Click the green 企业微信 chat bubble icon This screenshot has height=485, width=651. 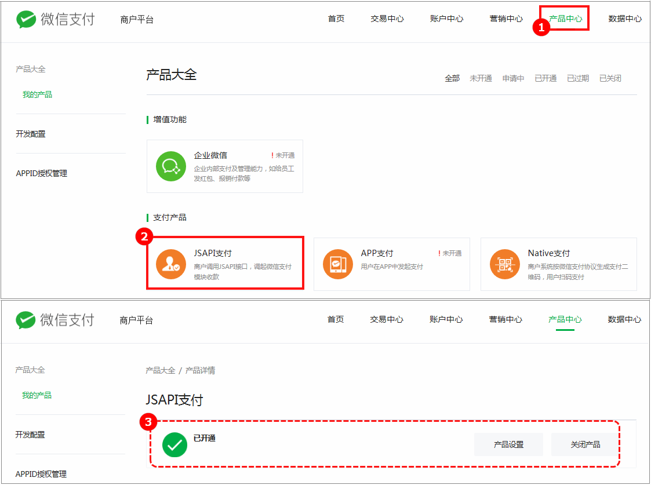click(170, 166)
